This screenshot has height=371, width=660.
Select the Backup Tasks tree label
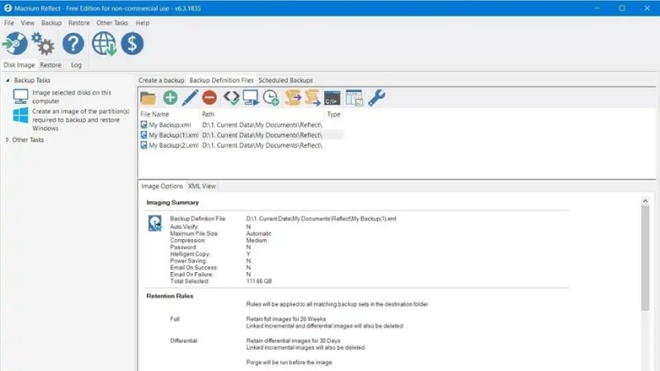coord(32,80)
